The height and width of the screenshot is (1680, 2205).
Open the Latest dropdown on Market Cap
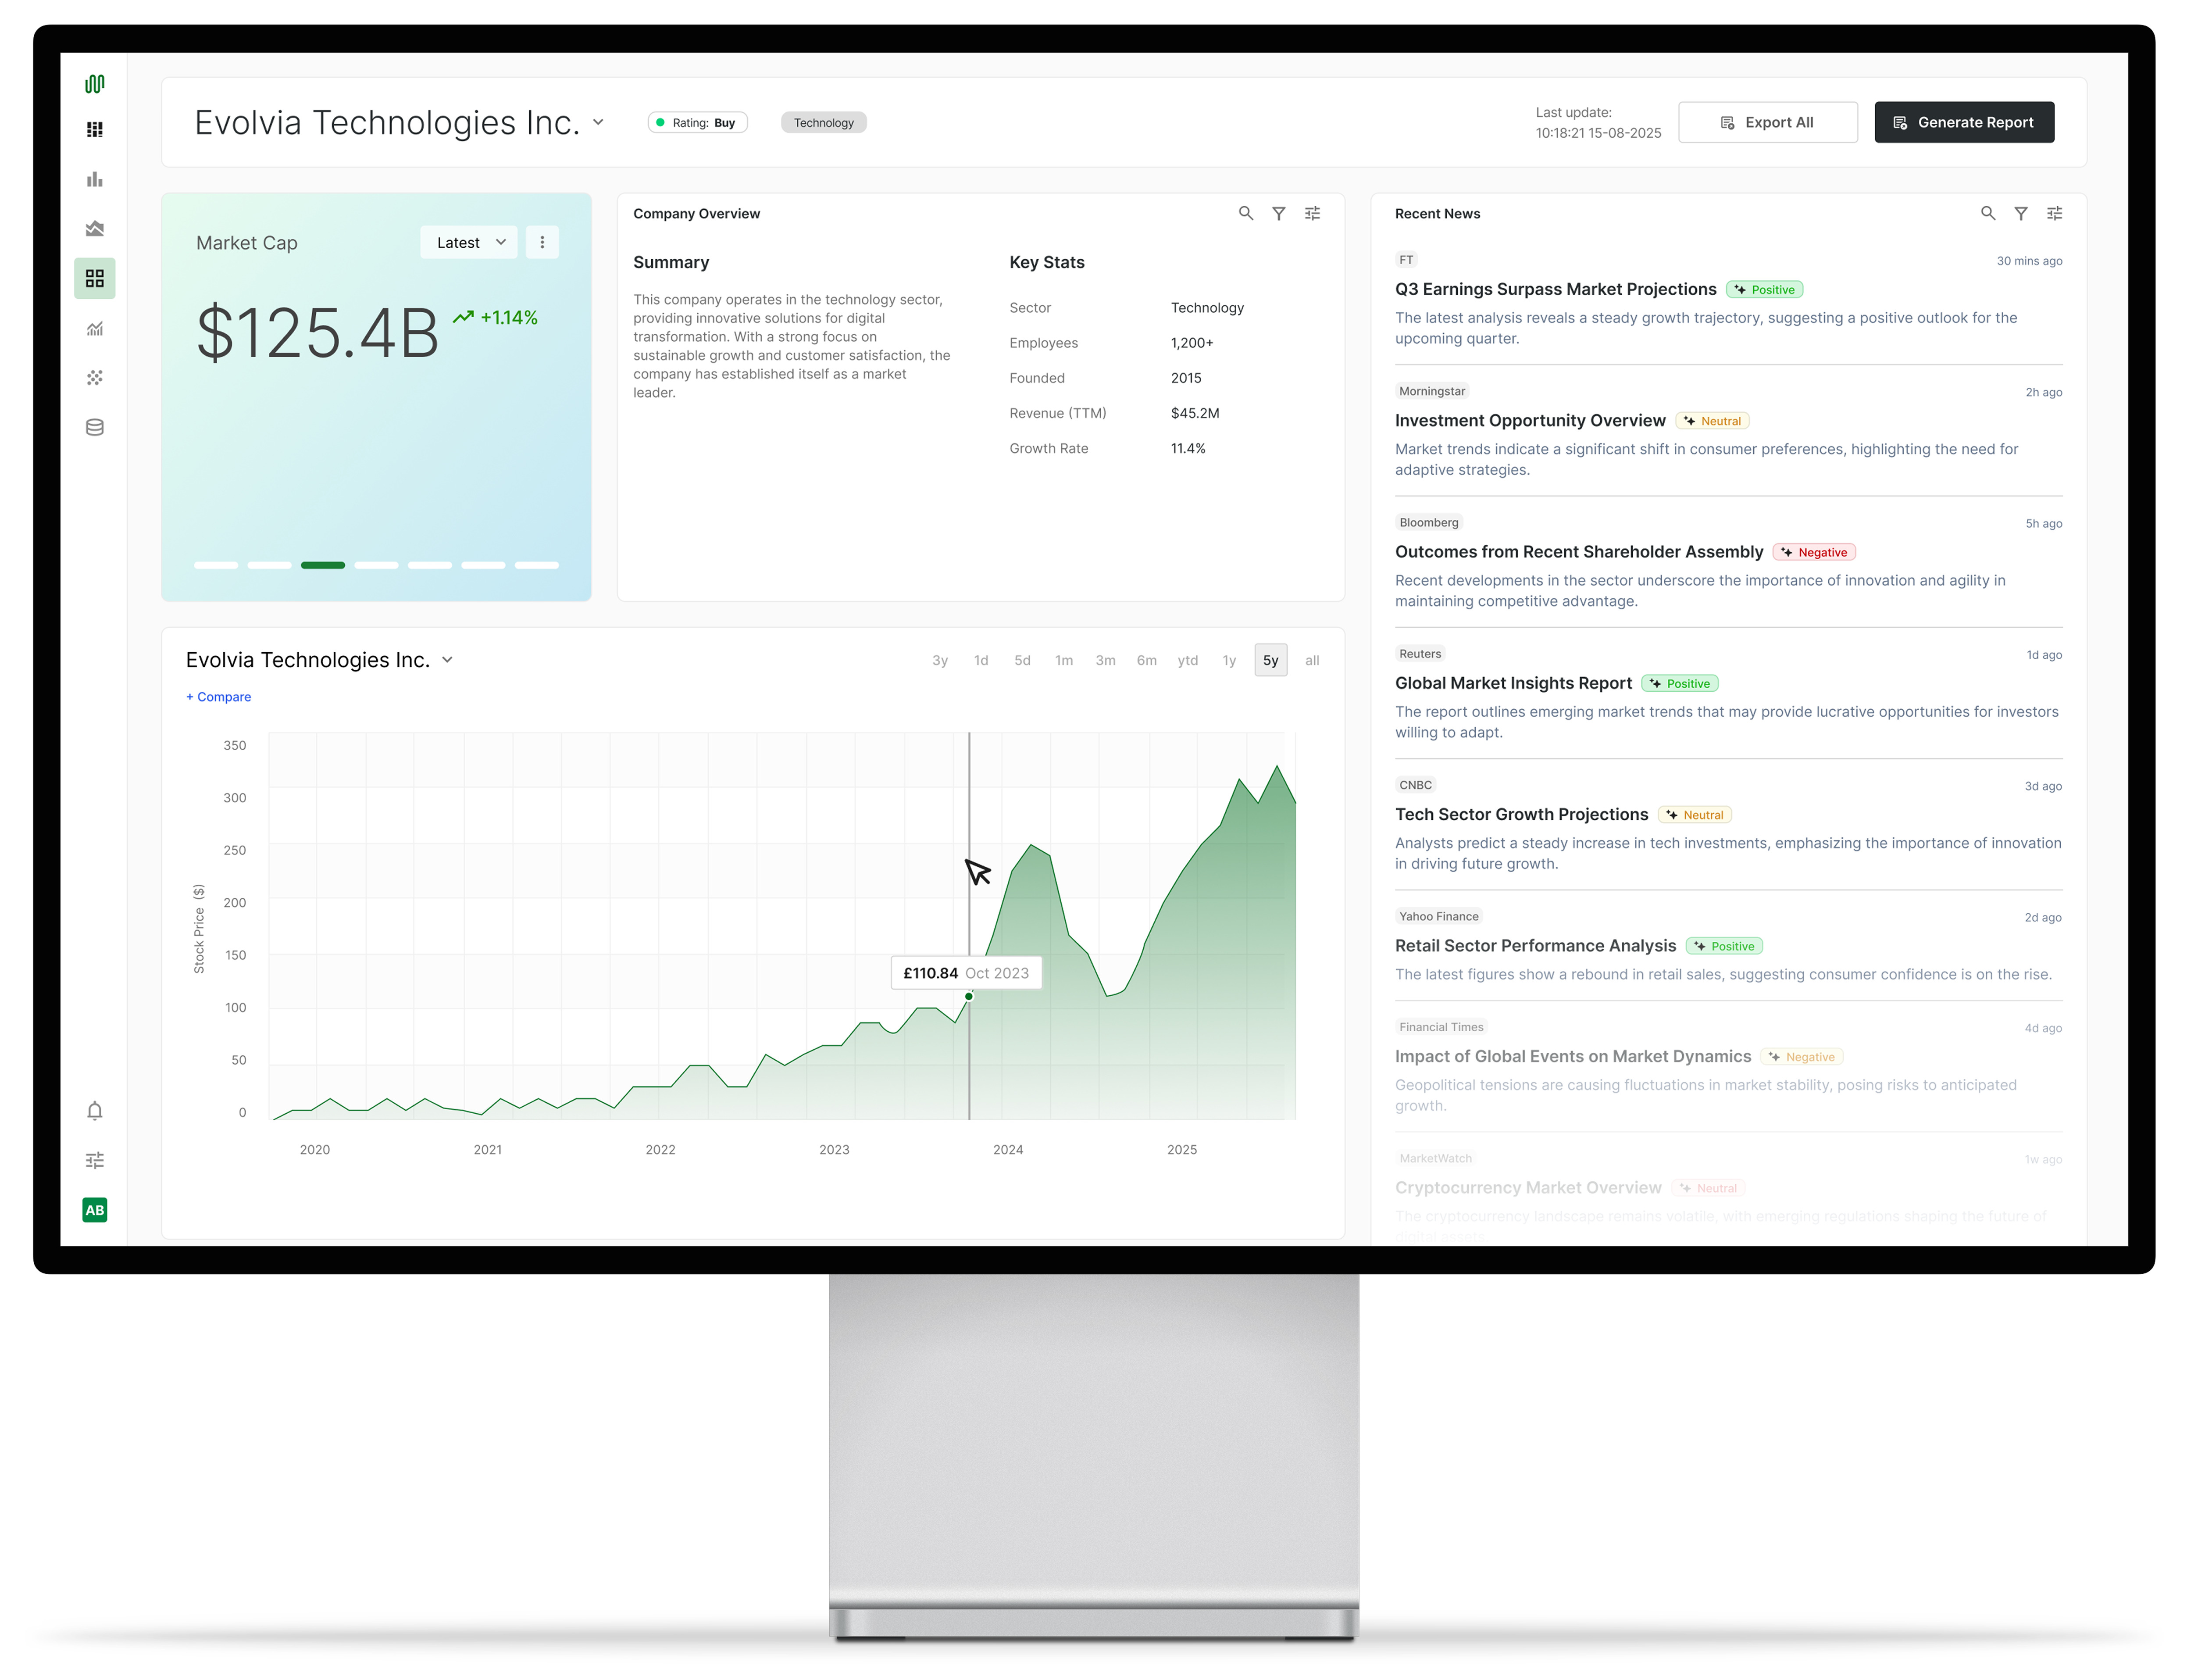[470, 243]
